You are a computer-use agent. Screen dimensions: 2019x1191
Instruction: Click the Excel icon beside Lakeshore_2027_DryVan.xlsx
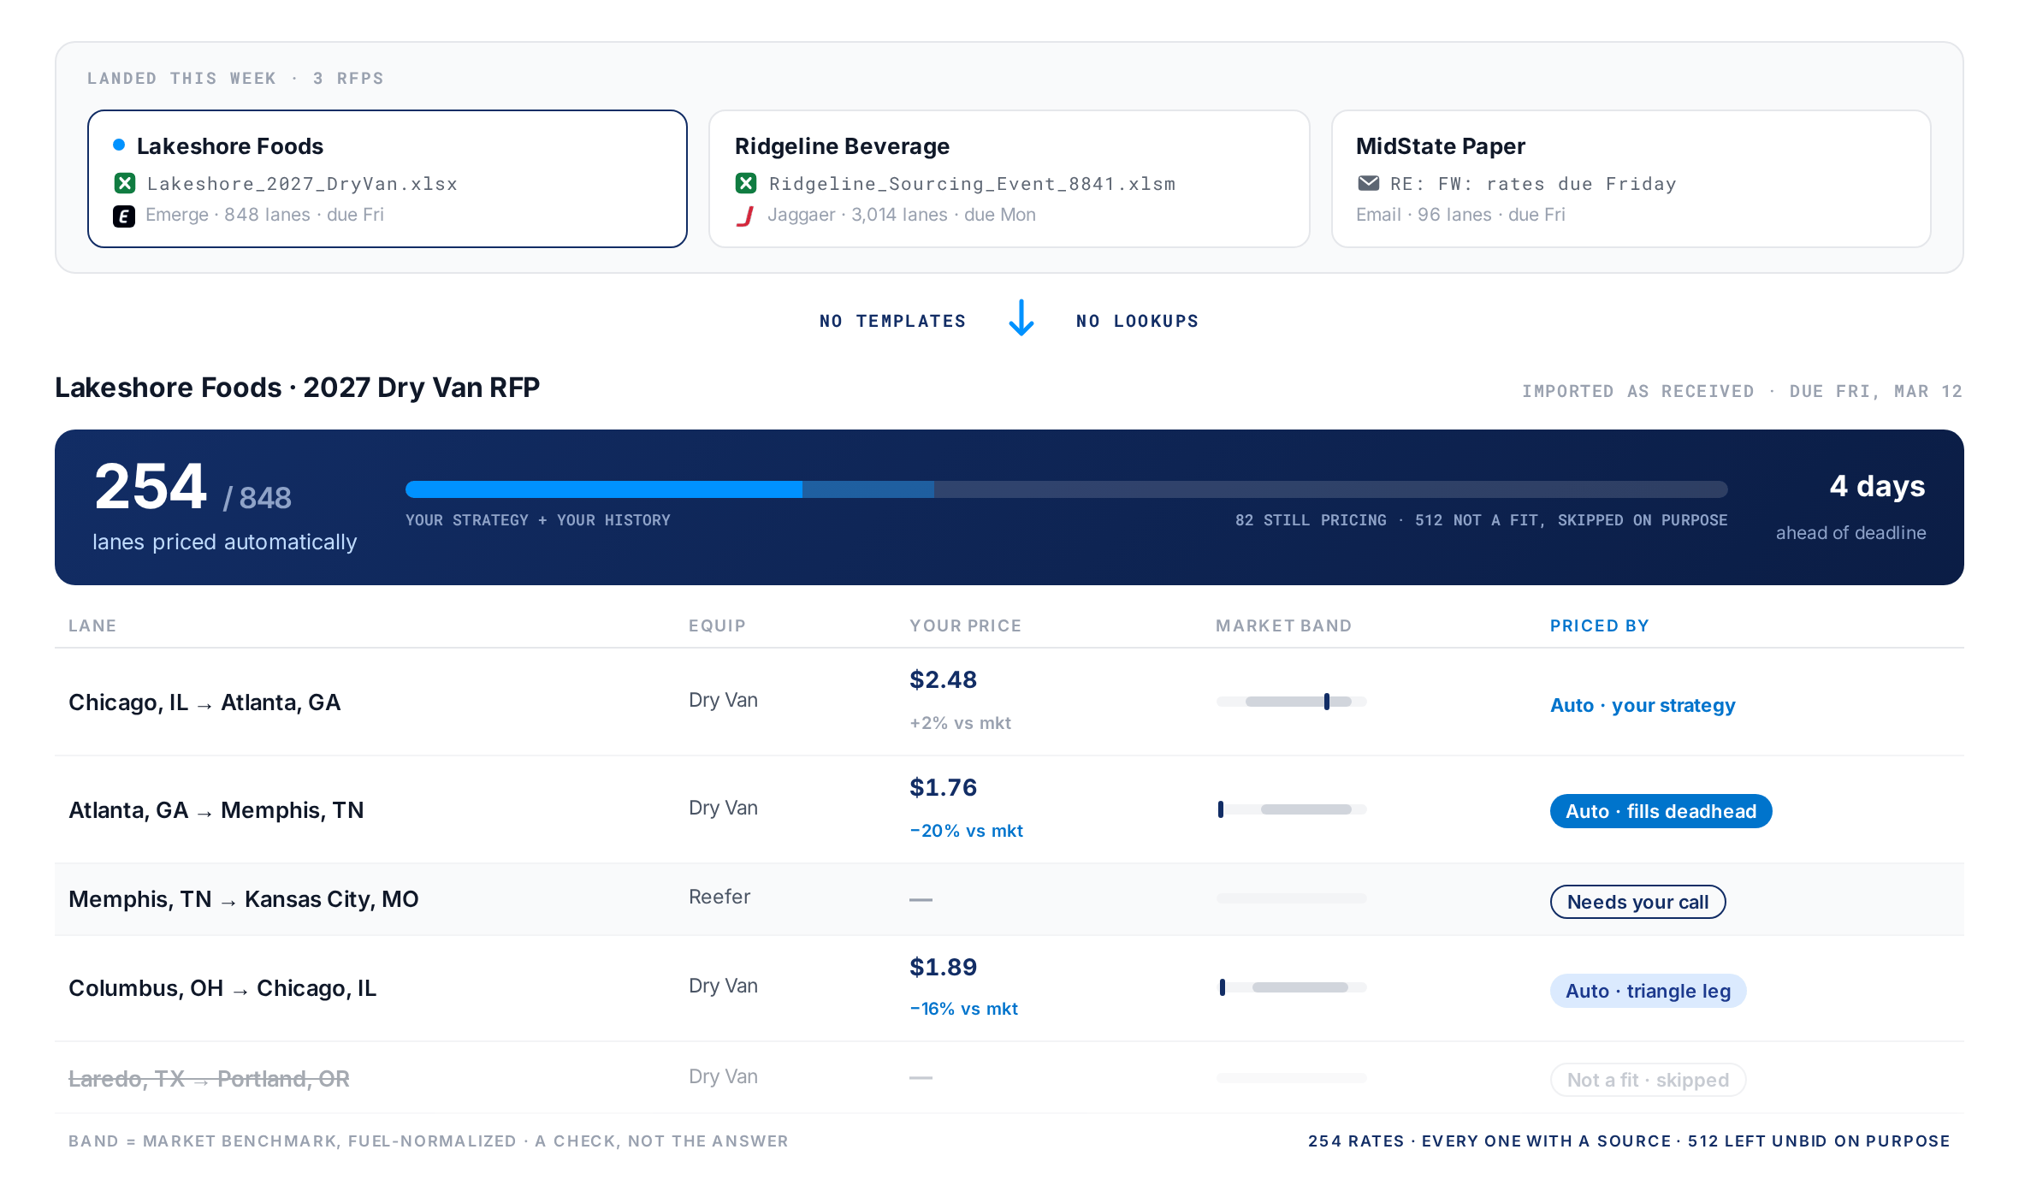click(x=125, y=183)
